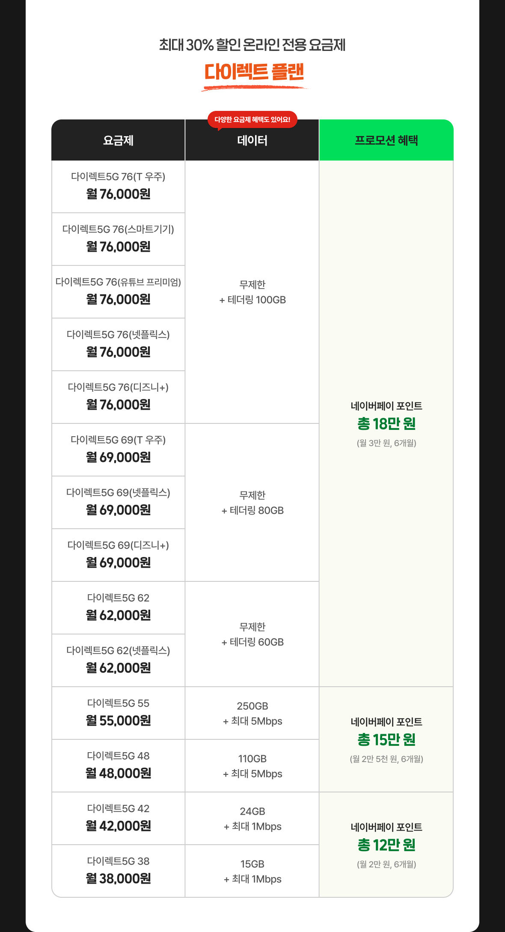
Task: Pick the 다이렉트5G 76(넷플릭스) plan
Action: point(118,344)
